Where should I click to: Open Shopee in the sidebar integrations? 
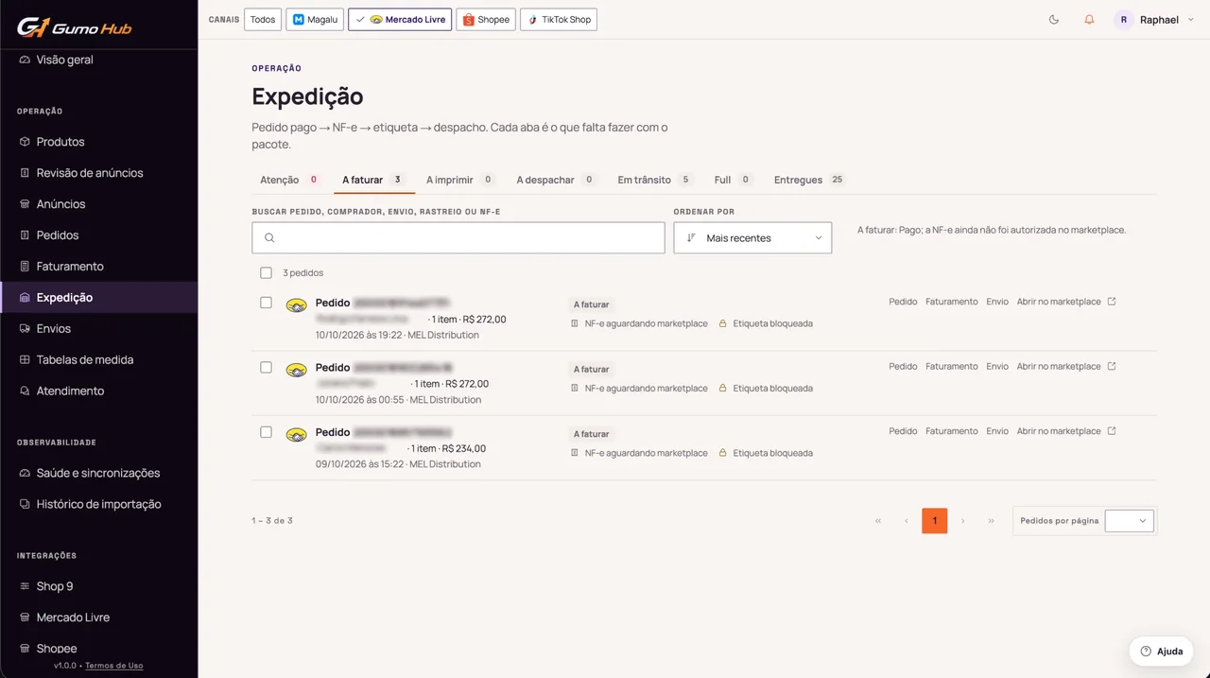pos(57,649)
